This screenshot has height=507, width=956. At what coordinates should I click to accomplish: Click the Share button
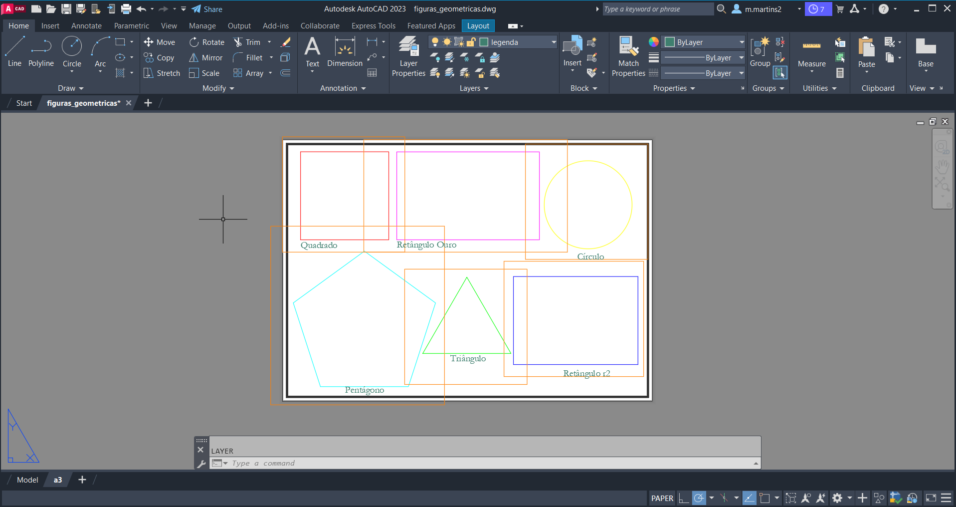(x=207, y=9)
